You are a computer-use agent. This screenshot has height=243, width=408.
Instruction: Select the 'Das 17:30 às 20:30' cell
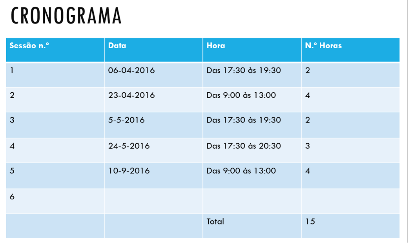(252, 150)
